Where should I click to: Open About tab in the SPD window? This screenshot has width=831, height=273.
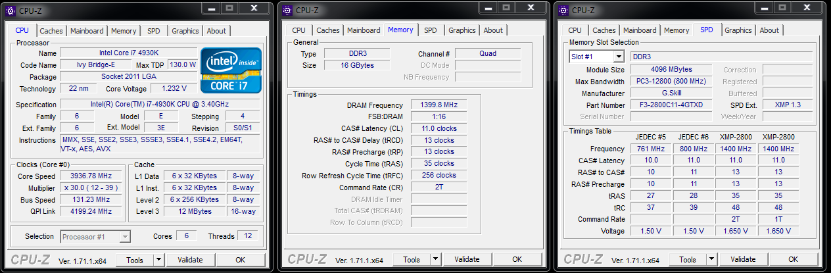point(769,30)
